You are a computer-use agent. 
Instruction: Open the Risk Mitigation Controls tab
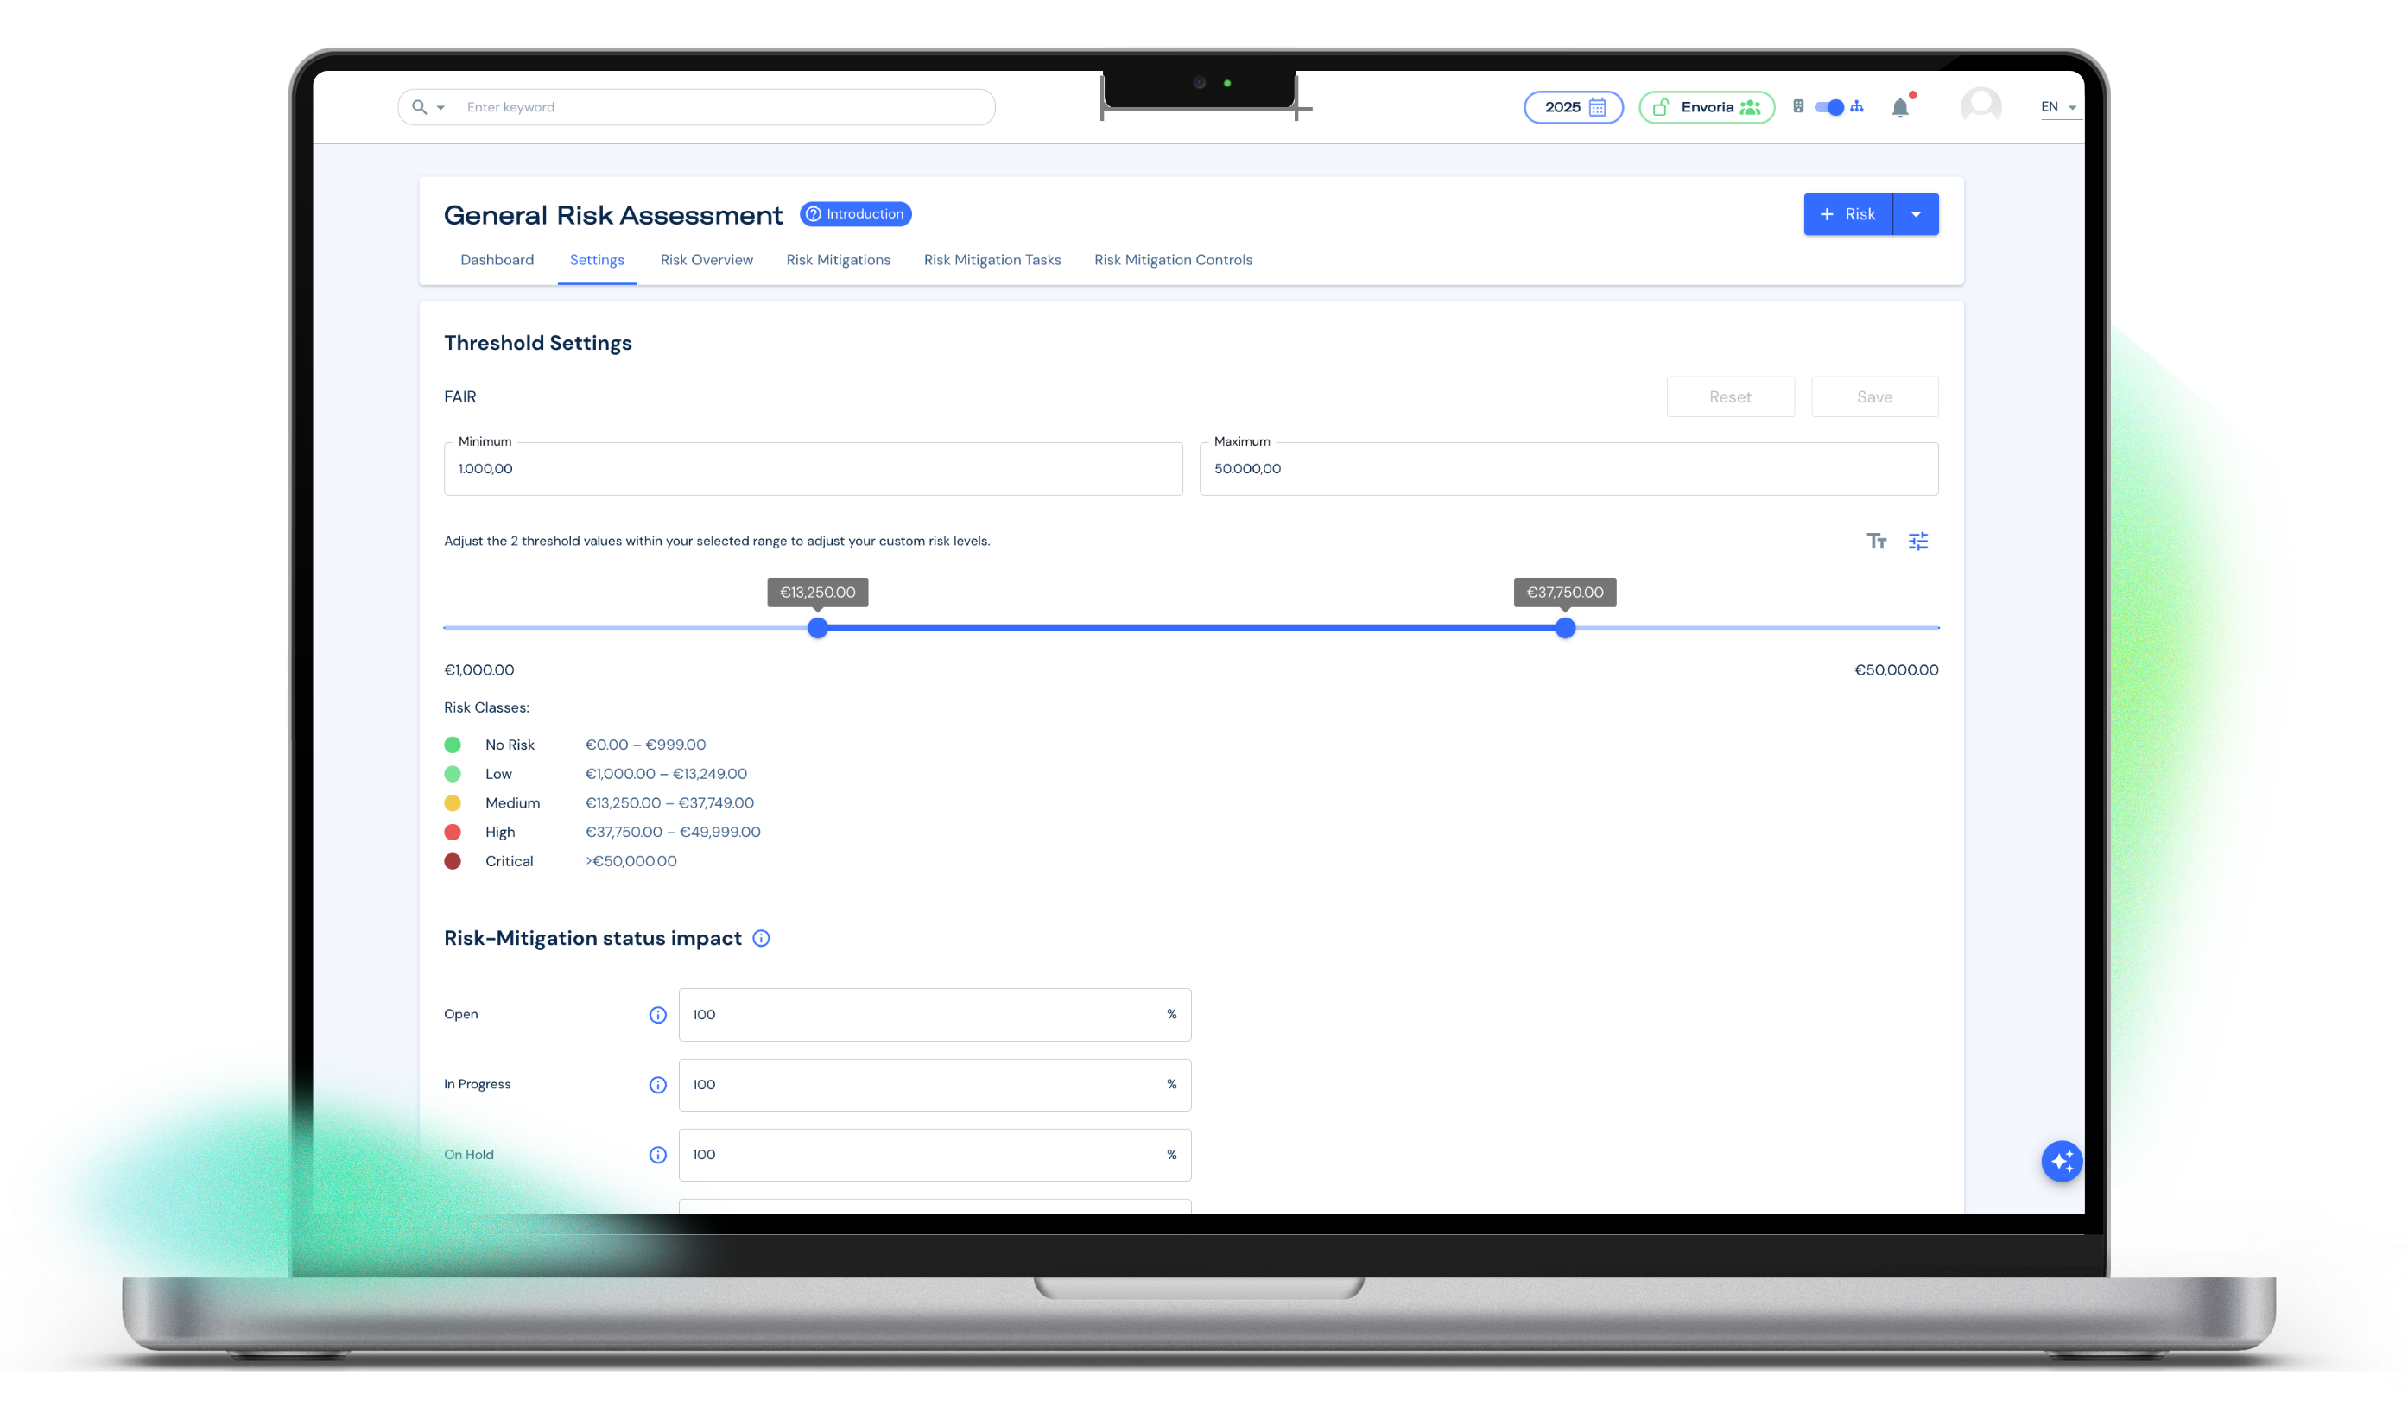point(1172,260)
